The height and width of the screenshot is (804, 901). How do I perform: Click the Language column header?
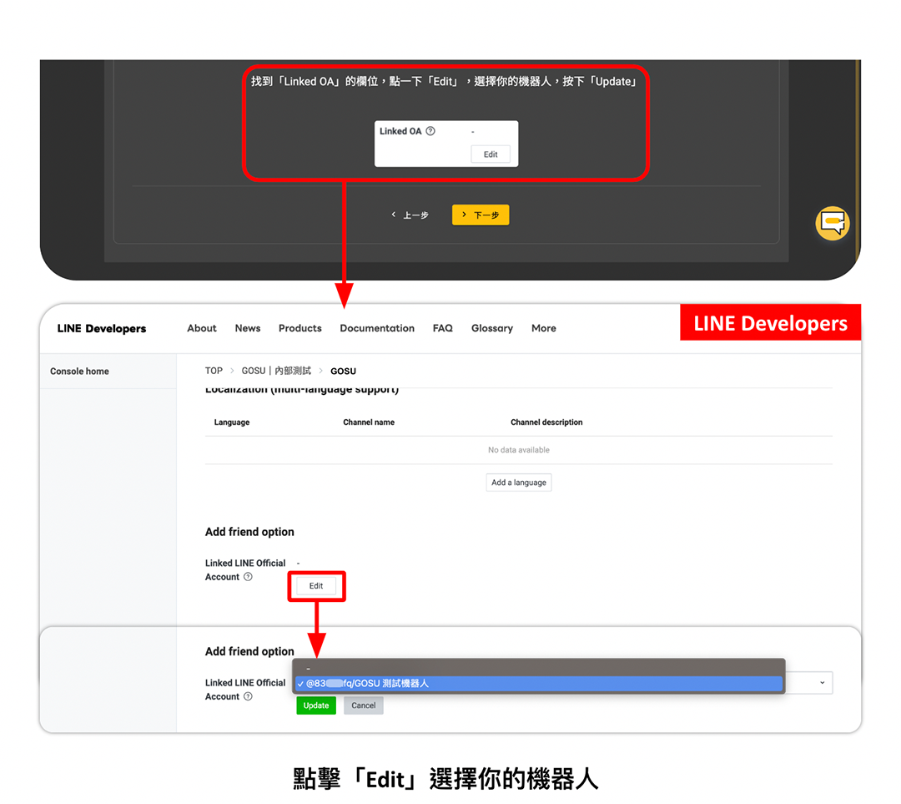tap(232, 422)
